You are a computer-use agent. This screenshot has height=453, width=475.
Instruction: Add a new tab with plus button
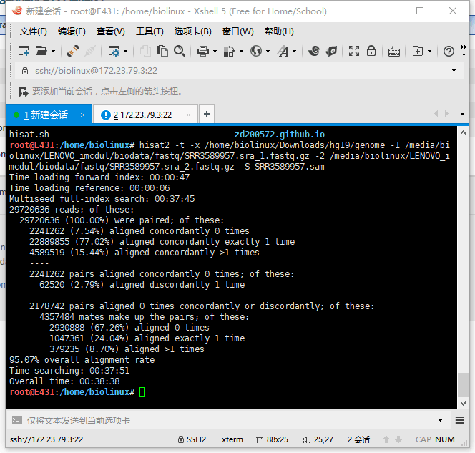pyautogui.click(x=207, y=114)
